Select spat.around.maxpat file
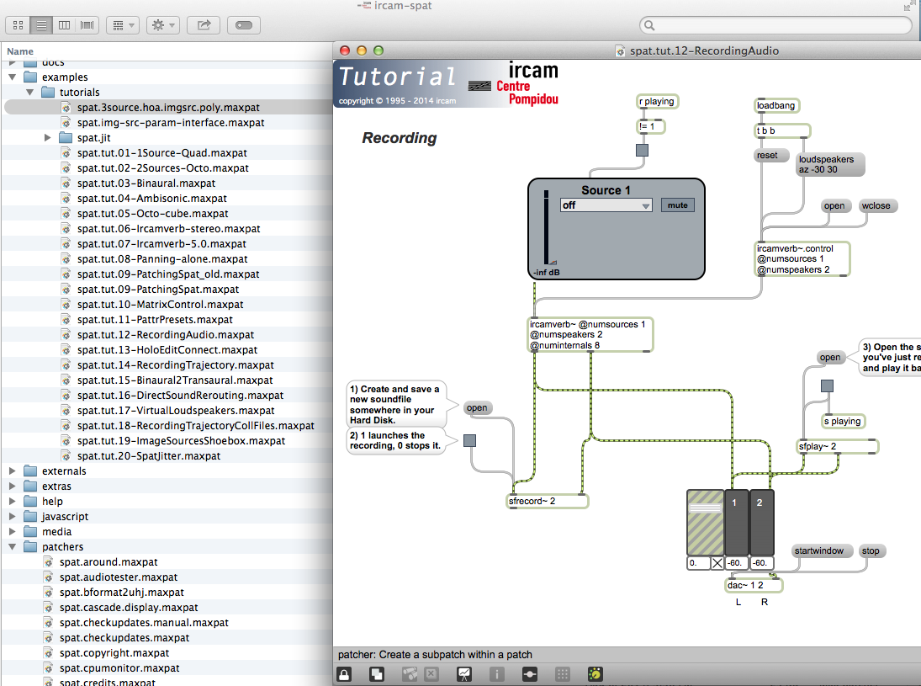This screenshot has height=686, width=921. coord(109,562)
